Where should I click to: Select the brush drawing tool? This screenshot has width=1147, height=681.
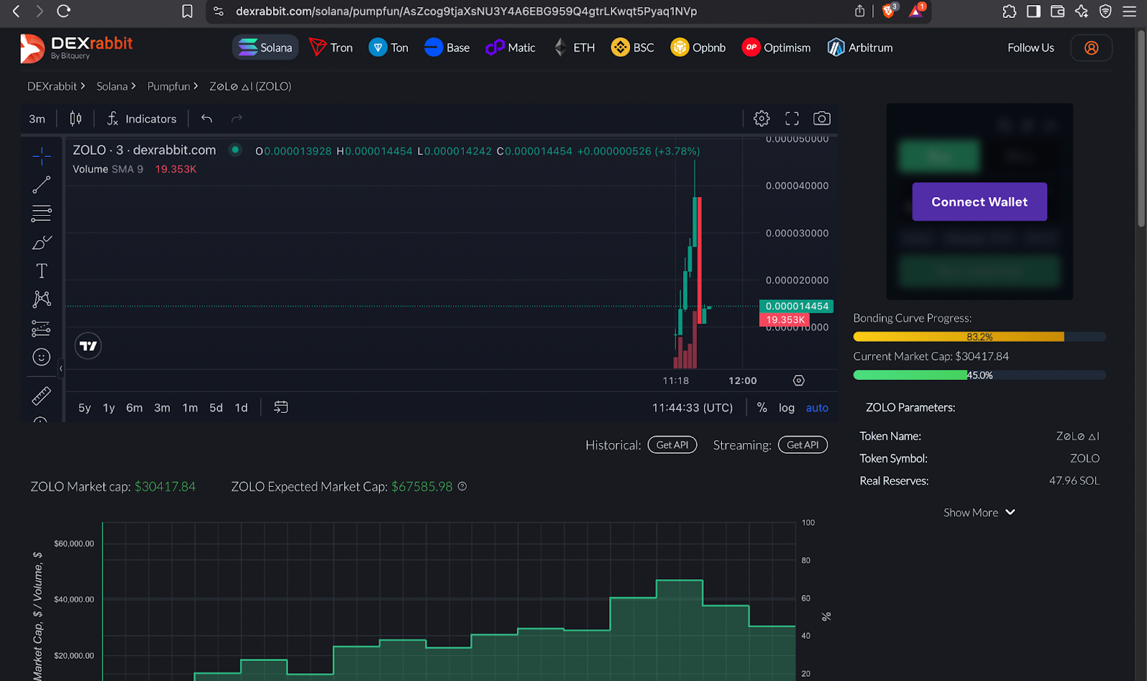click(42, 242)
